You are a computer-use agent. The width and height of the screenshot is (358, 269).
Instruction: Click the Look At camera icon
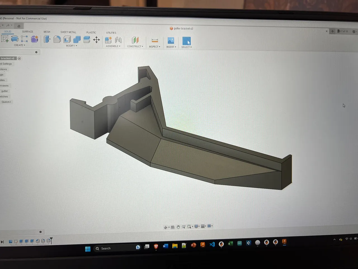point(173,227)
